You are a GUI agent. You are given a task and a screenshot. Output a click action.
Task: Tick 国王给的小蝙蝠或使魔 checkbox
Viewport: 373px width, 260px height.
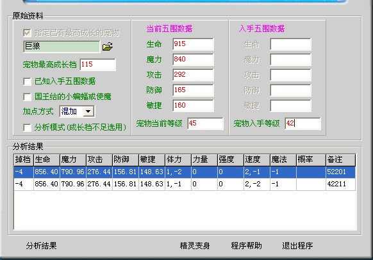[27, 97]
